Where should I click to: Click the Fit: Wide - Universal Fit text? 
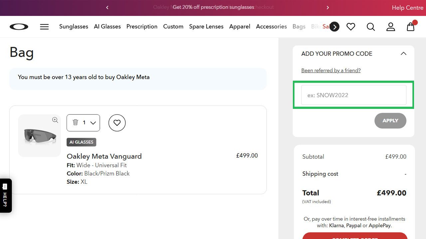point(97,165)
